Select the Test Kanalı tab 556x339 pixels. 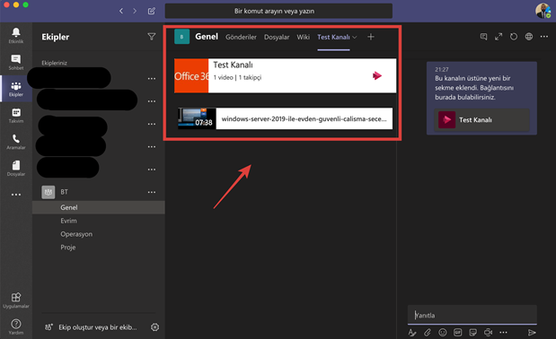coord(333,37)
